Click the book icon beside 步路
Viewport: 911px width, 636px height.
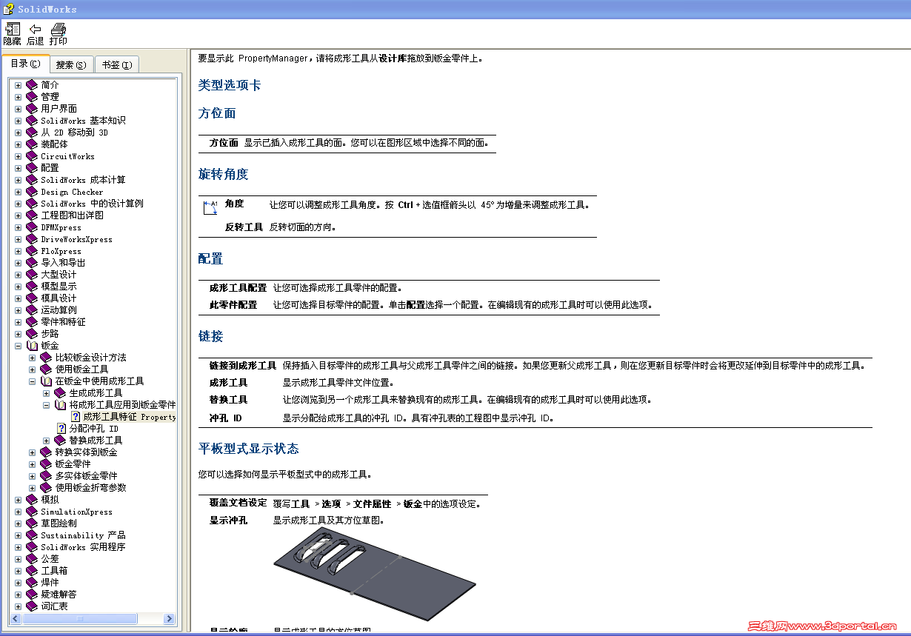click(32, 334)
